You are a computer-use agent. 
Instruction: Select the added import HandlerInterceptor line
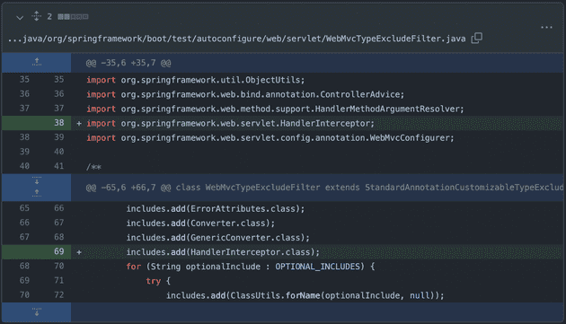230,123
